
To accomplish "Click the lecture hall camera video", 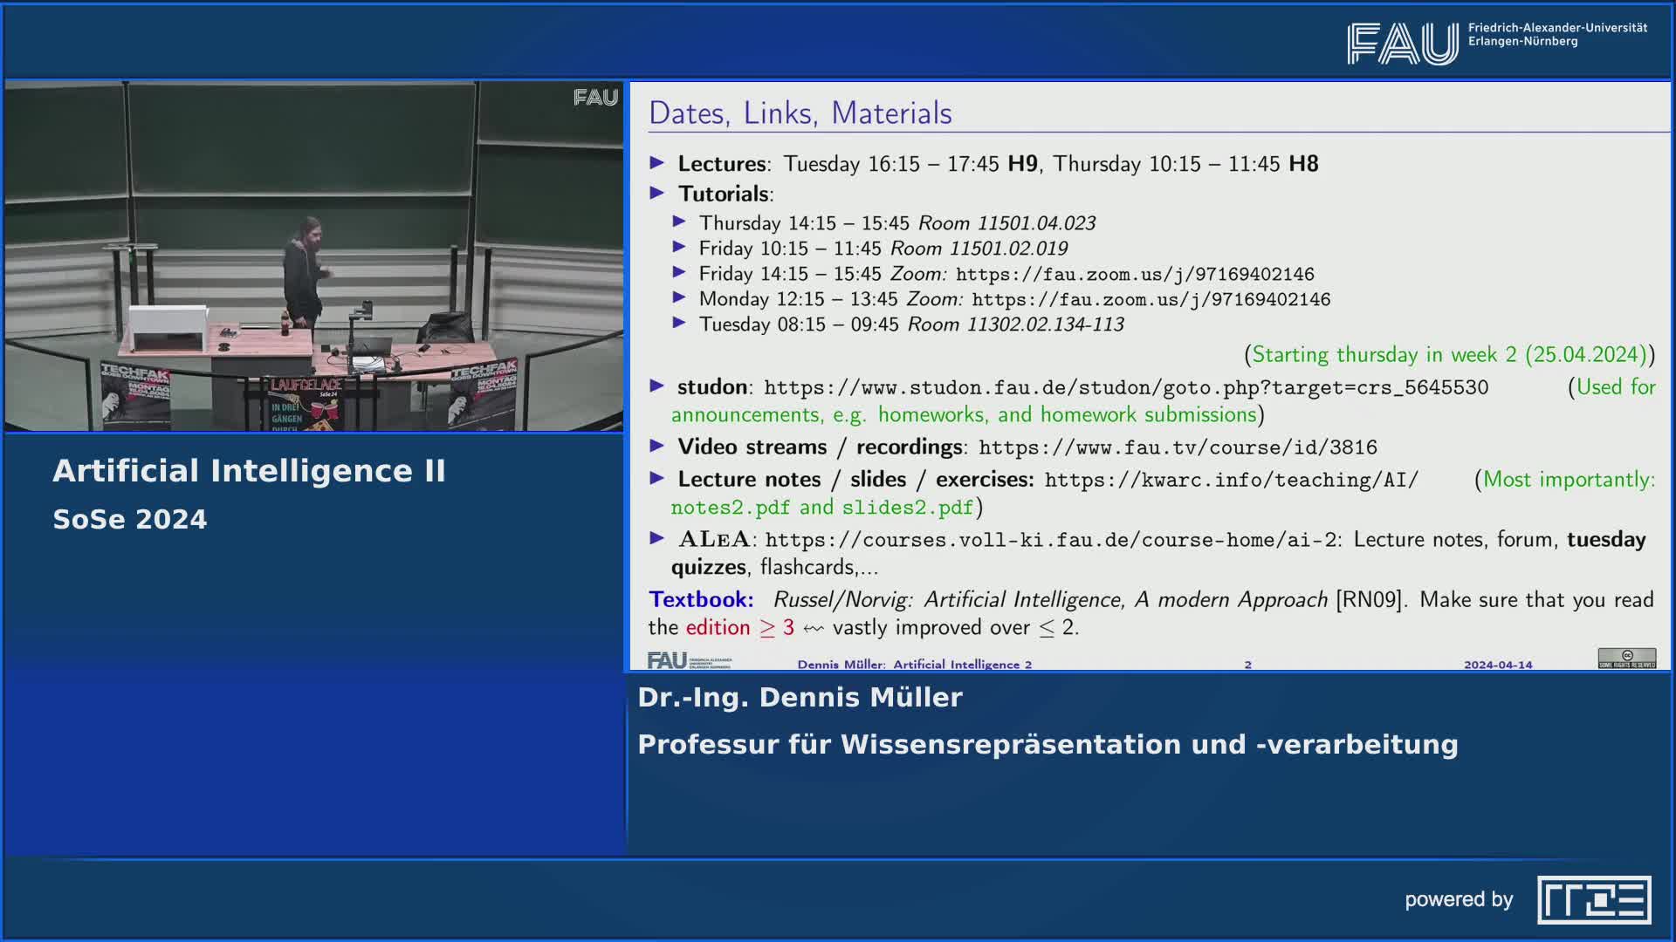I will pyautogui.click(x=314, y=256).
